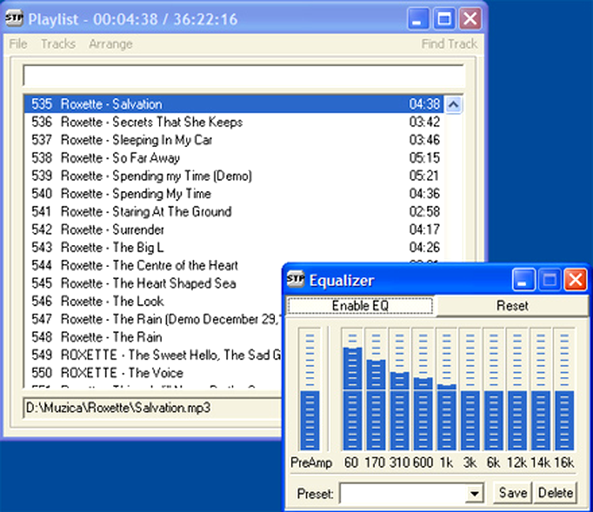Click the PreAmp slider bar

pos(310,390)
